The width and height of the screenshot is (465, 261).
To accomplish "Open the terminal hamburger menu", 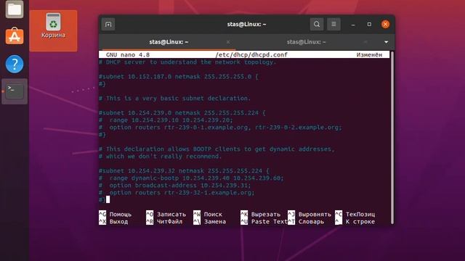I will click(x=333, y=24).
